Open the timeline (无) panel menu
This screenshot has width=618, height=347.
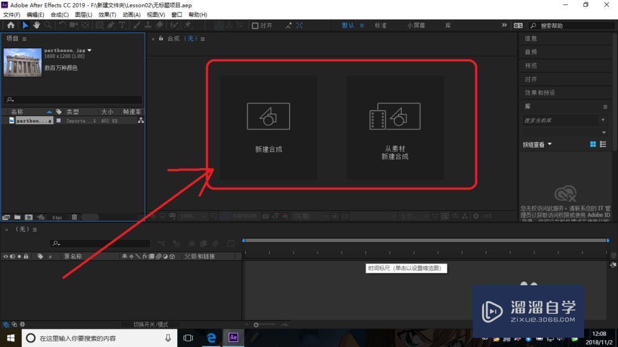tap(35, 229)
